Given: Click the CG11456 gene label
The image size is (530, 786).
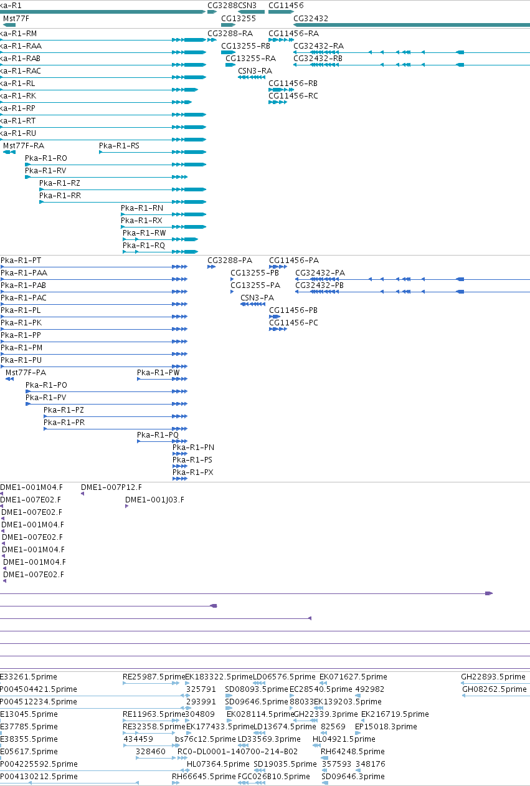Looking at the screenshot, I should [286, 5].
